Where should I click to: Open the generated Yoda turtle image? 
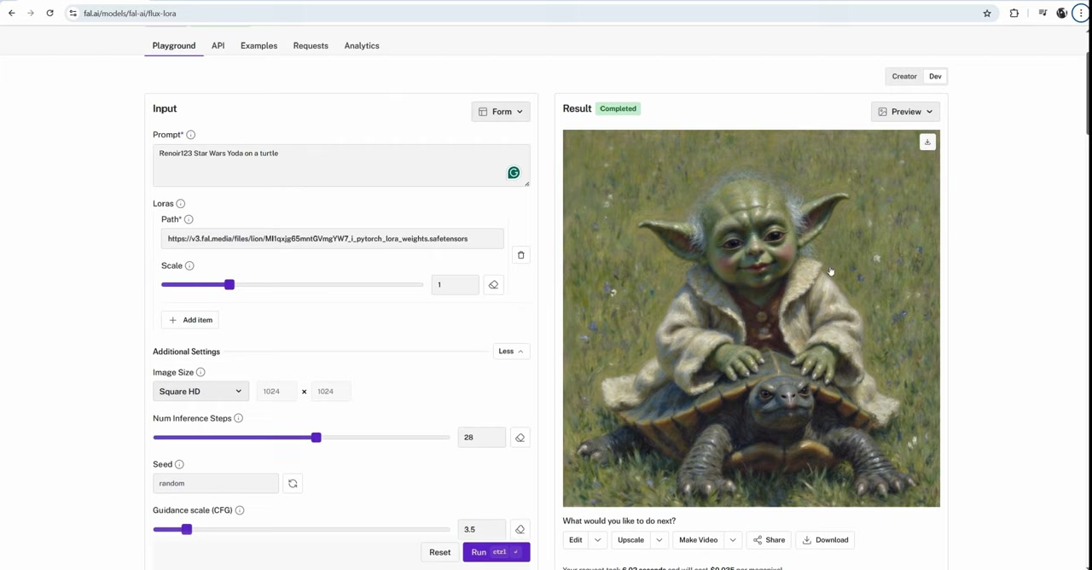752,318
